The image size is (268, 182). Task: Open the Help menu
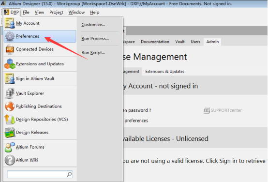pos(94,12)
